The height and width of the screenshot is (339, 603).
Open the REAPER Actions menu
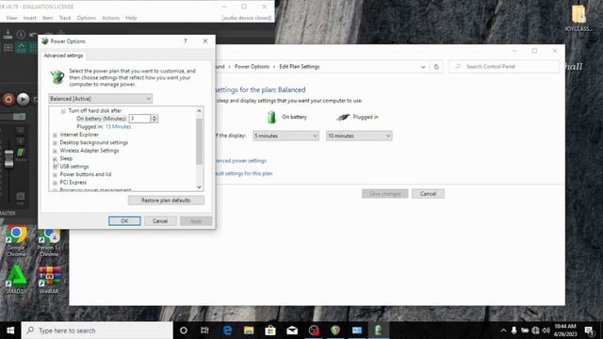[111, 18]
